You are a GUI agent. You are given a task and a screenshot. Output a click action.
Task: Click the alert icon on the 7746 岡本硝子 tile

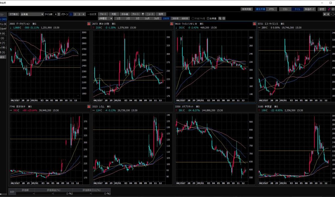pos(89,107)
